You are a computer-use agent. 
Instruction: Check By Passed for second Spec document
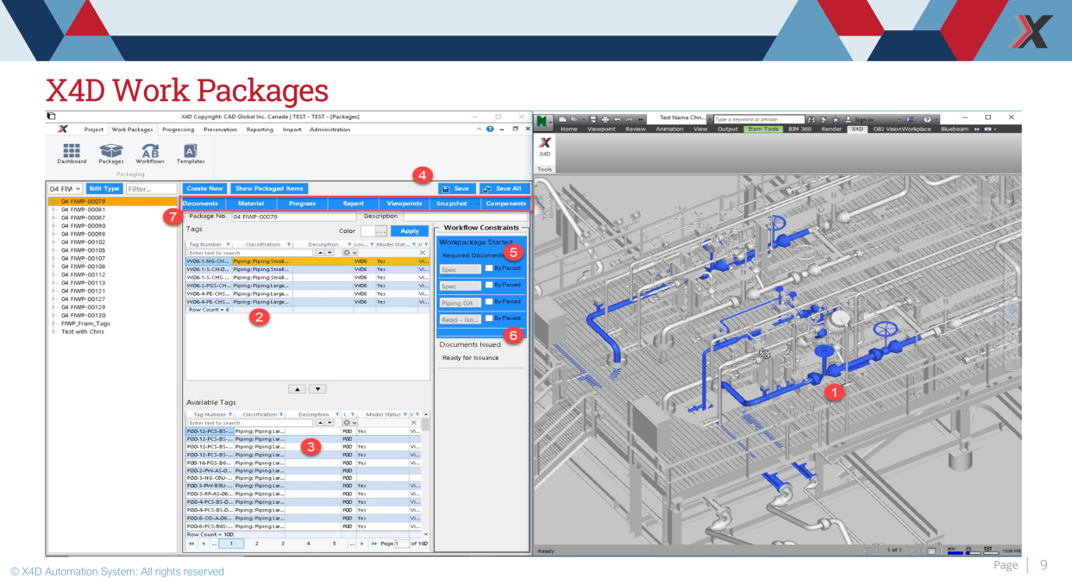click(489, 285)
